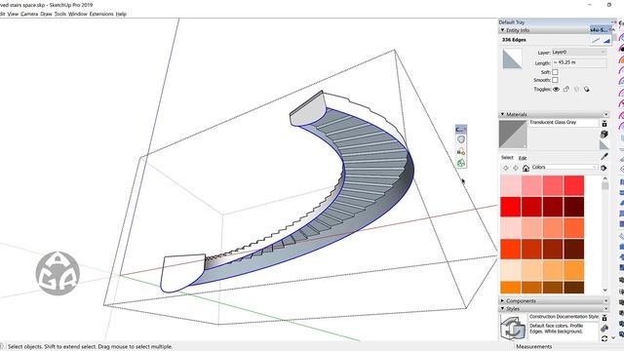Click the Length field showing ~ 45.25 m
The image size is (624, 351).
579,62
